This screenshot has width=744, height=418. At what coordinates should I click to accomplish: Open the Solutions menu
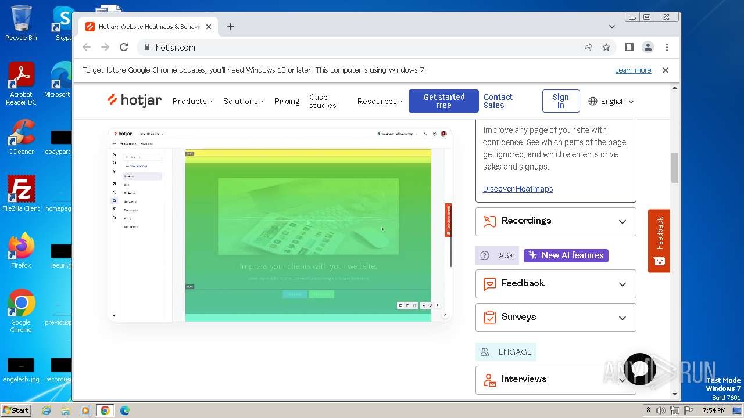pos(244,101)
